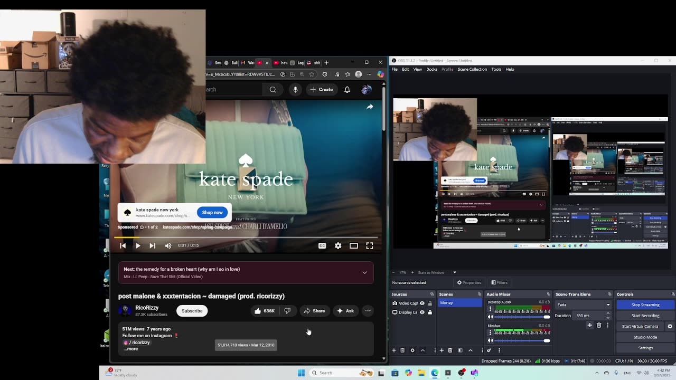The height and width of the screenshot is (380, 676).
Task: Open preview scale dropdown arrow
Action: pyautogui.click(x=454, y=272)
